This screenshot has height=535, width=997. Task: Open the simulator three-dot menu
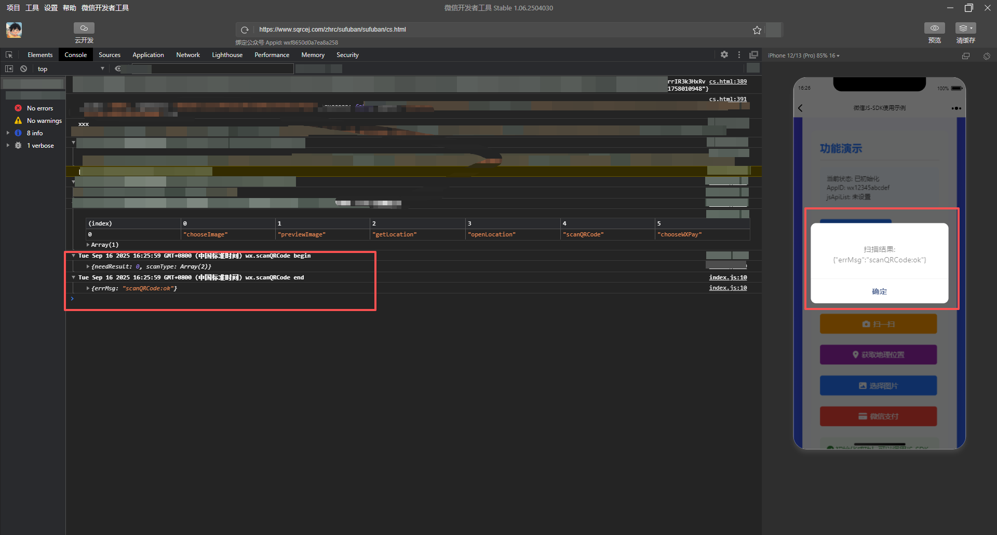point(956,108)
